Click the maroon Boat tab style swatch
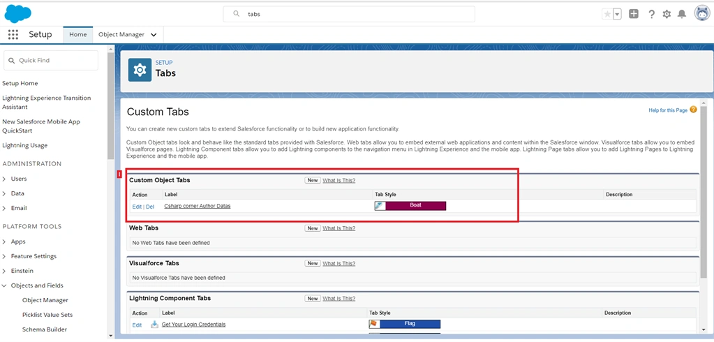 (x=416, y=206)
